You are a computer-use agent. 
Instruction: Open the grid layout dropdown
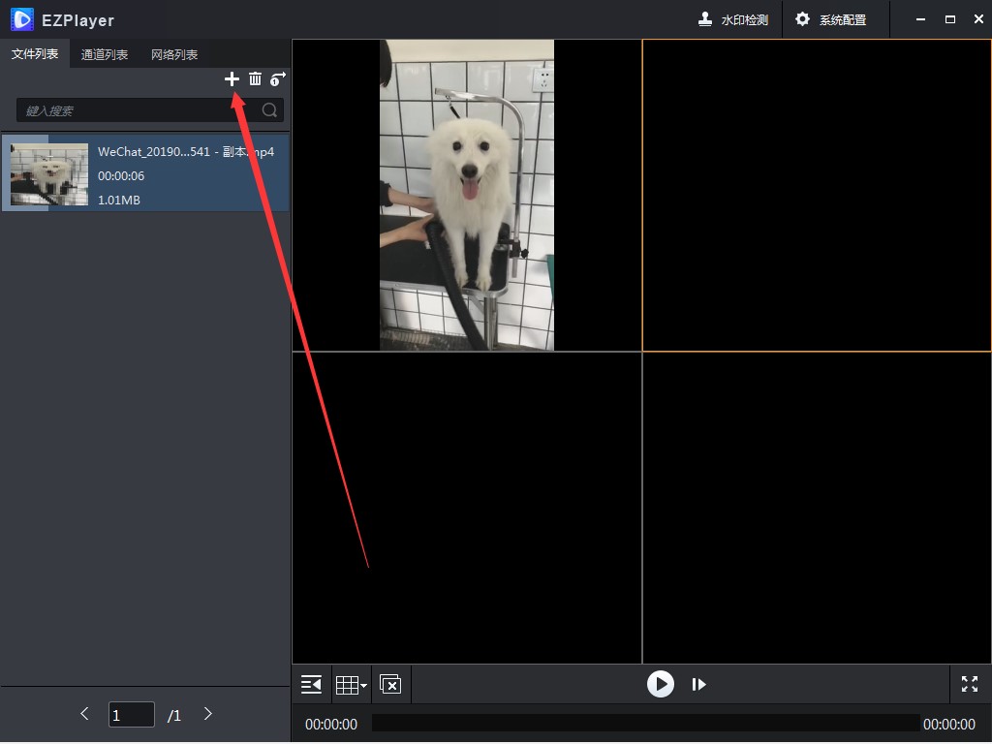[x=351, y=684]
